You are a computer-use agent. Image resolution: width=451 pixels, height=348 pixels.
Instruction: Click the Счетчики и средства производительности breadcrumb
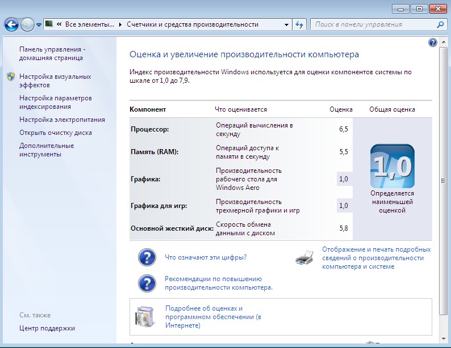(x=193, y=24)
